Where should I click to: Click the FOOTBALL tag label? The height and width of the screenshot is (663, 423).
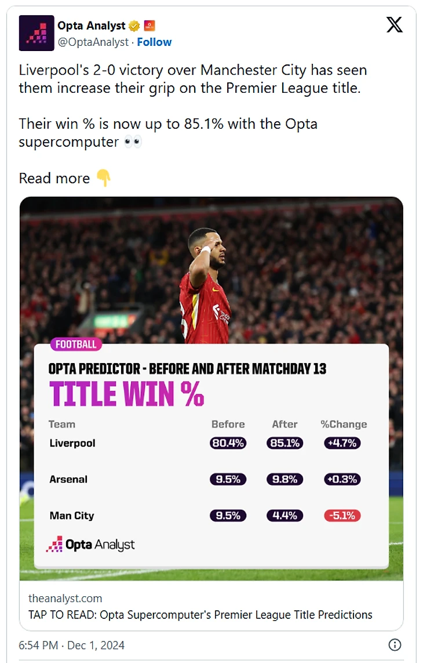coord(76,344)
